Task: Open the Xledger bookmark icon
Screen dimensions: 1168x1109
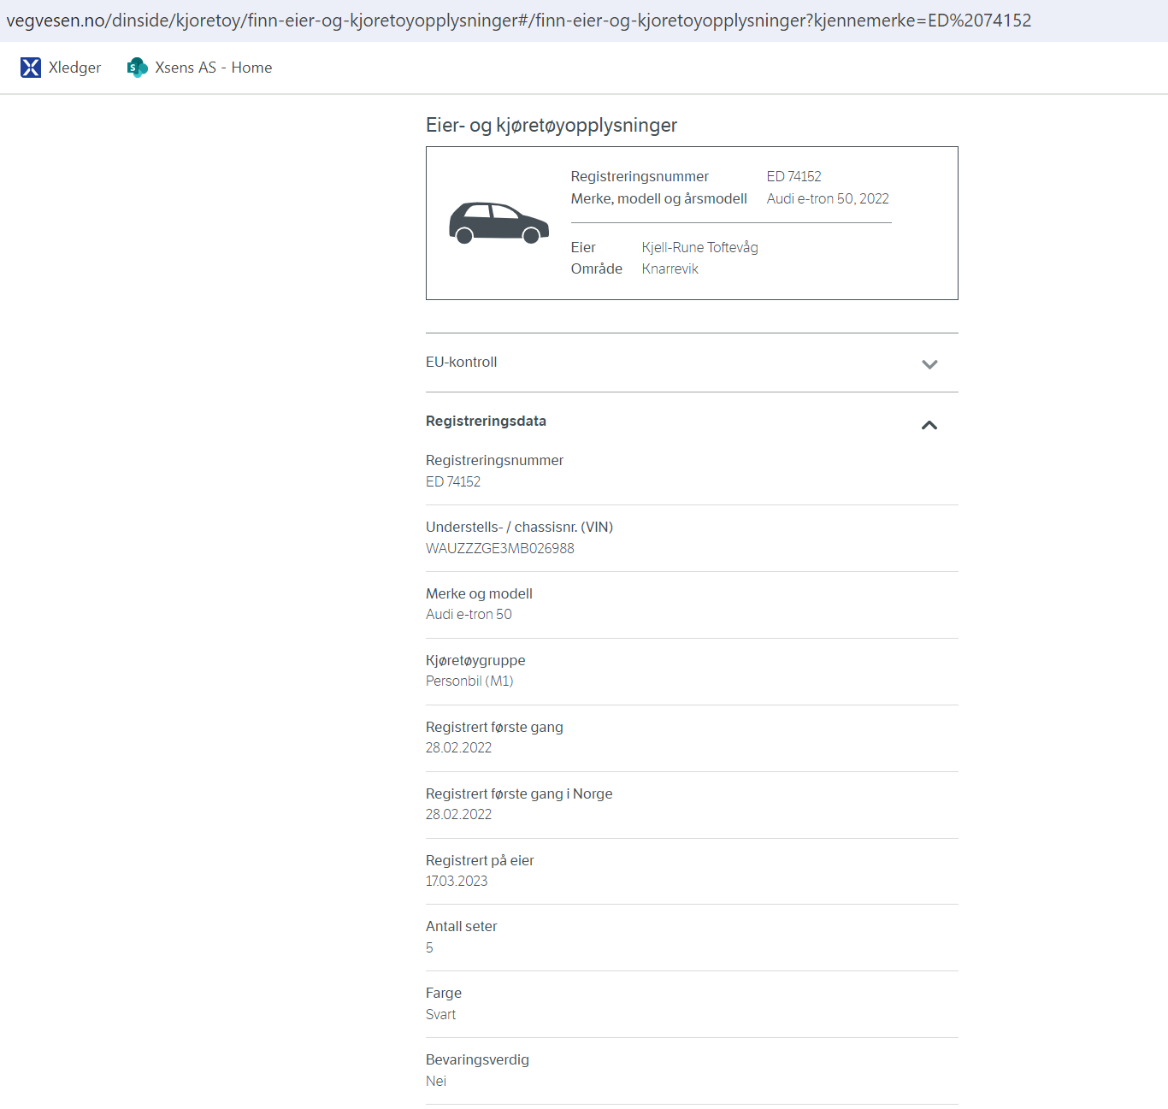Action: click(31, 68)
